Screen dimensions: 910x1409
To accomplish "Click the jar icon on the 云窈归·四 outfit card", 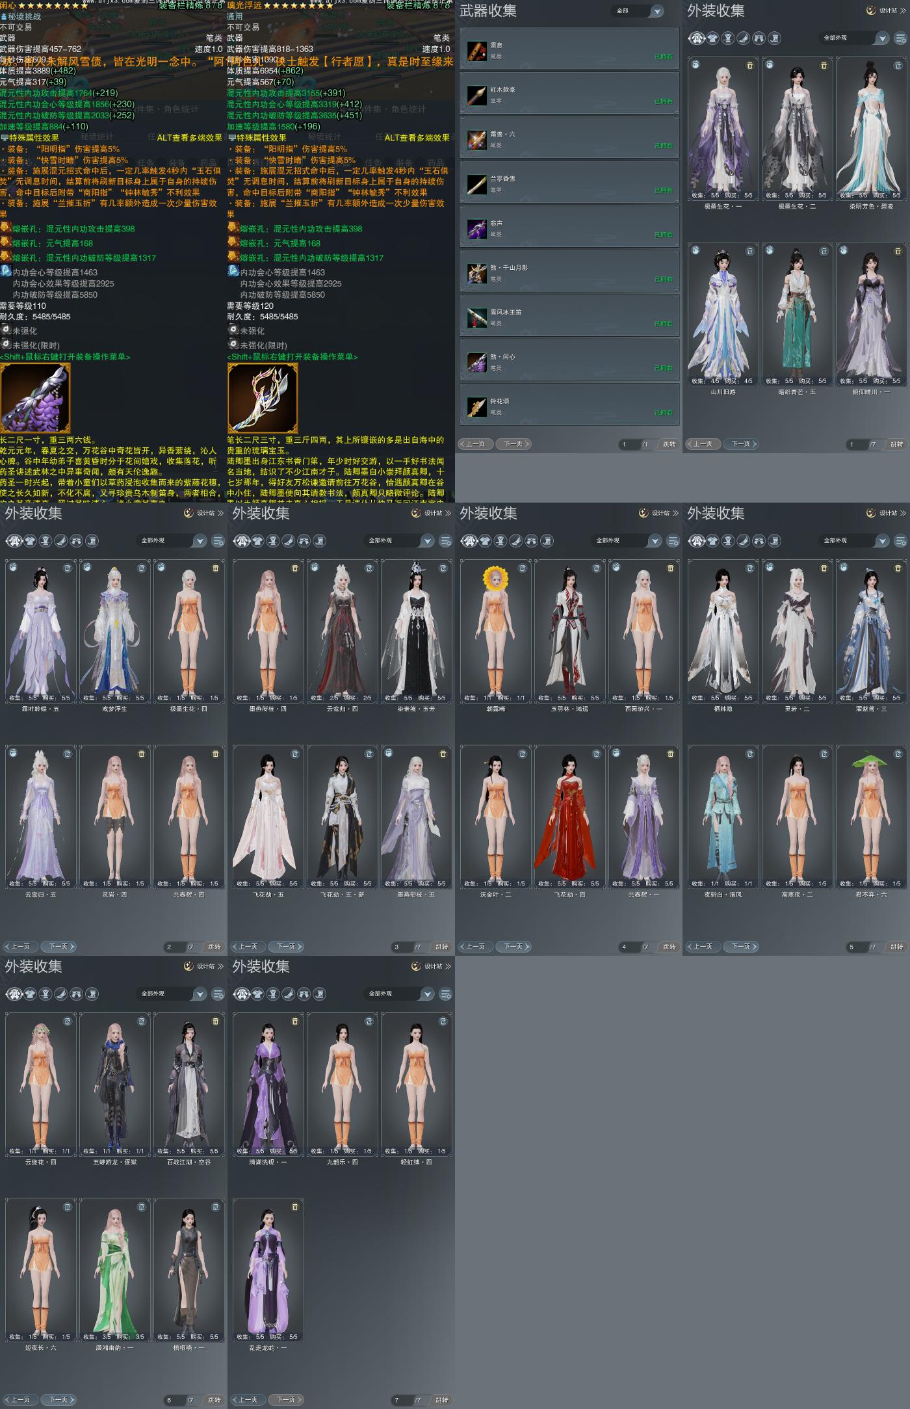I will (x=315, y=567).
